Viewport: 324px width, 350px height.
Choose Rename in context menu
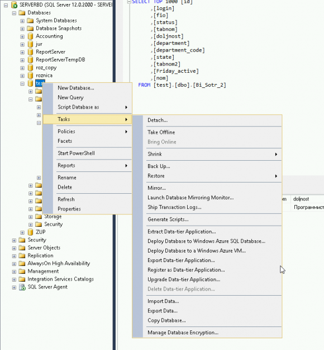[87, 178]
